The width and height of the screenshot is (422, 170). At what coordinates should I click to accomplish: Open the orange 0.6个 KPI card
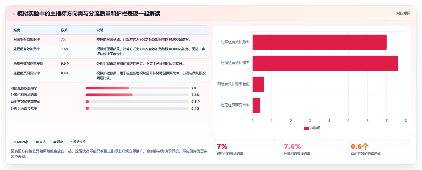(x=379, y=149)
